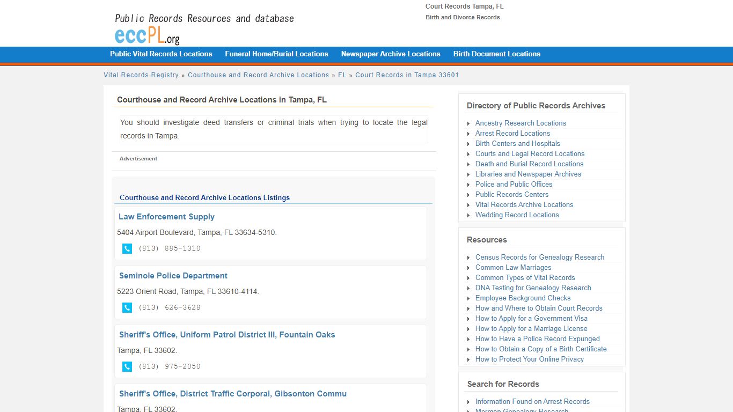
Task: Select FL breadcrumb link
Action: coord(342,75)
